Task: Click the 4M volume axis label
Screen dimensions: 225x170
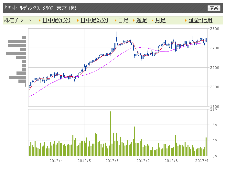Action: pos(215,141)
